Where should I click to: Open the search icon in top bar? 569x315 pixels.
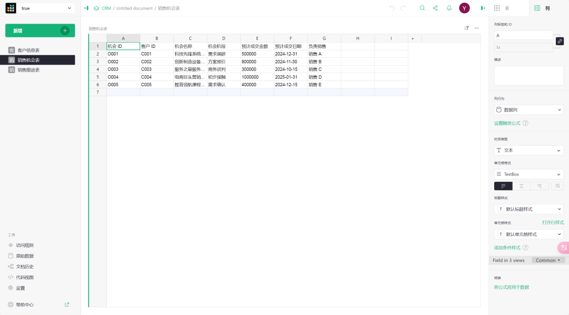pos(422,8)
